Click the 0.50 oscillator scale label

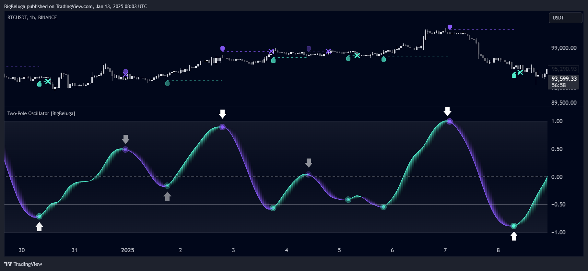(x=557, y=149)
